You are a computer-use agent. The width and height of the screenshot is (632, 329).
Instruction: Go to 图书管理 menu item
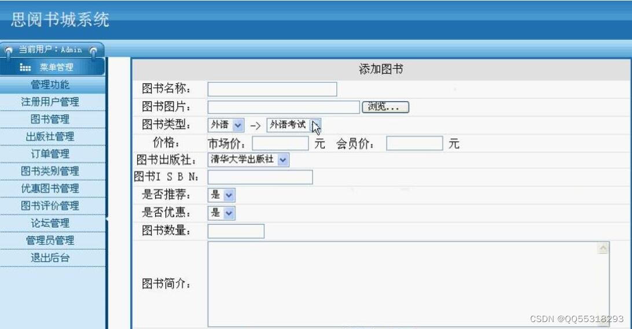click(x=50, y=119)
